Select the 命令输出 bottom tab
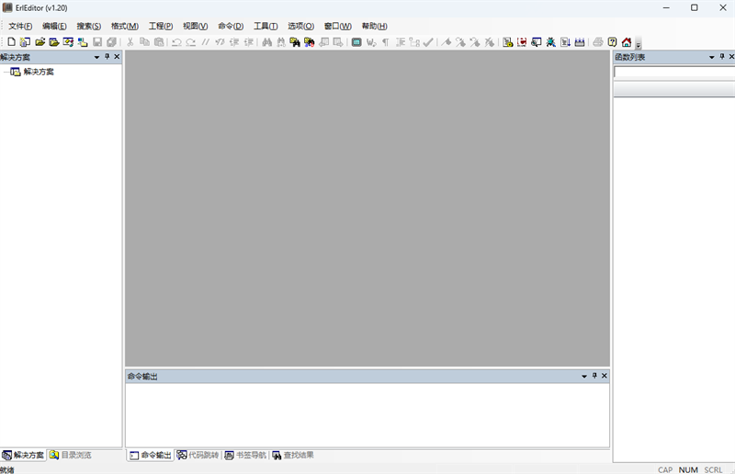This screenshot has width=735, height=474. (150, 456)
